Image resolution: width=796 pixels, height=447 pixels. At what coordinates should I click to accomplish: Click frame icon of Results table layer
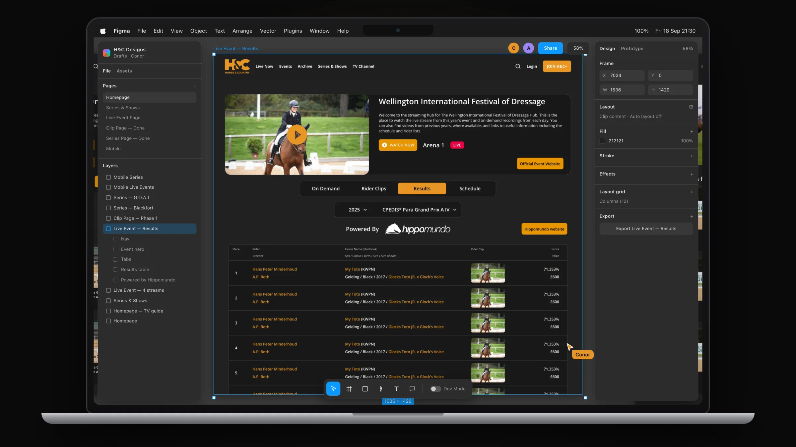(x=116, y=270)
